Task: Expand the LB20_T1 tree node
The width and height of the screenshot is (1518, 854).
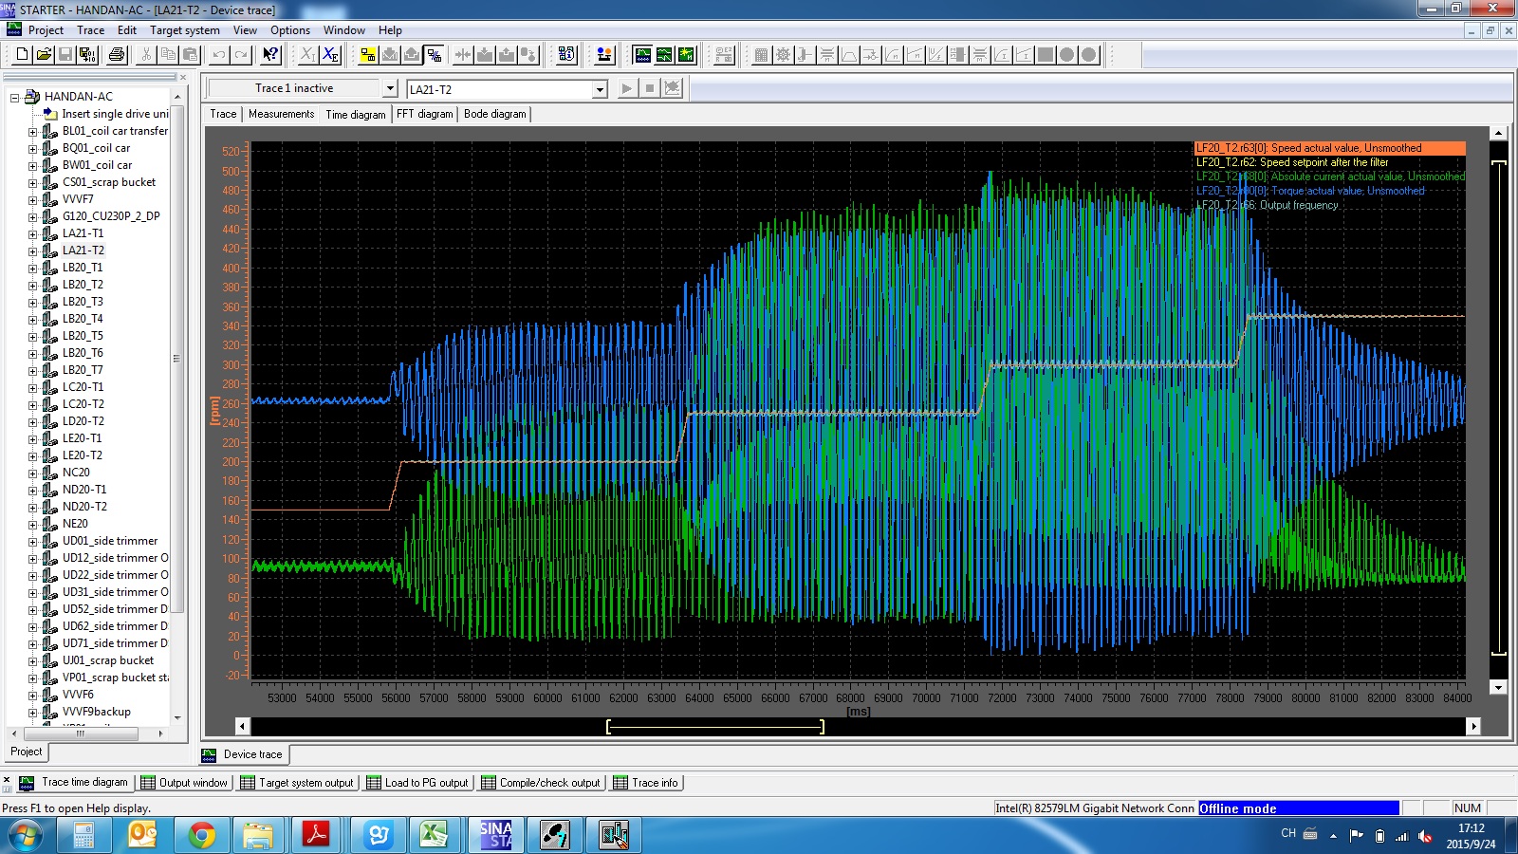Action: click(x=32, y=269)
